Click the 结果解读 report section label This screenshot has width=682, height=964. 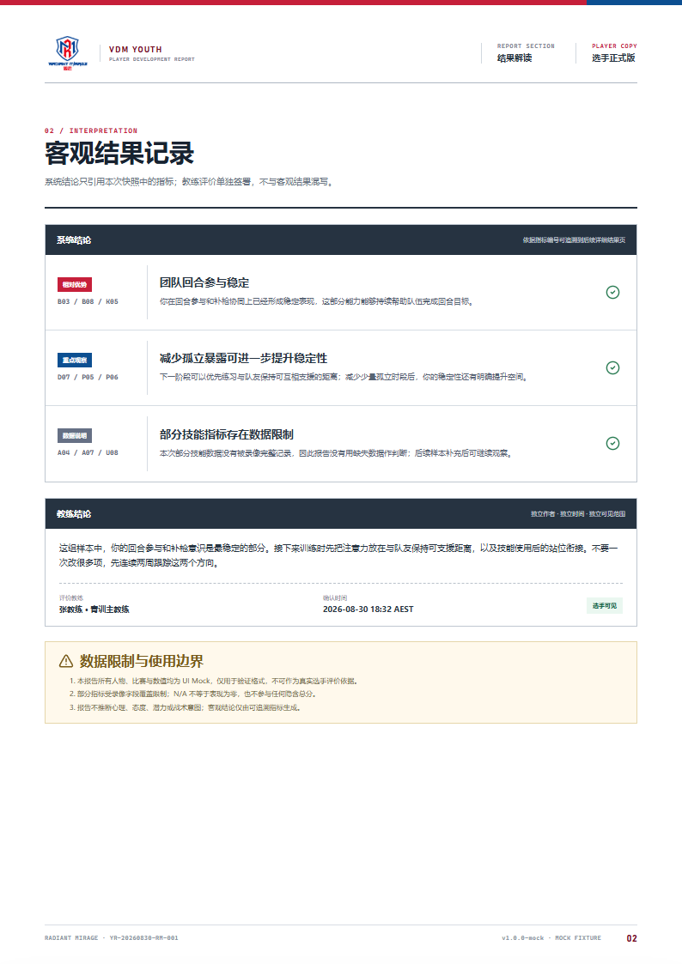(515, 58)
